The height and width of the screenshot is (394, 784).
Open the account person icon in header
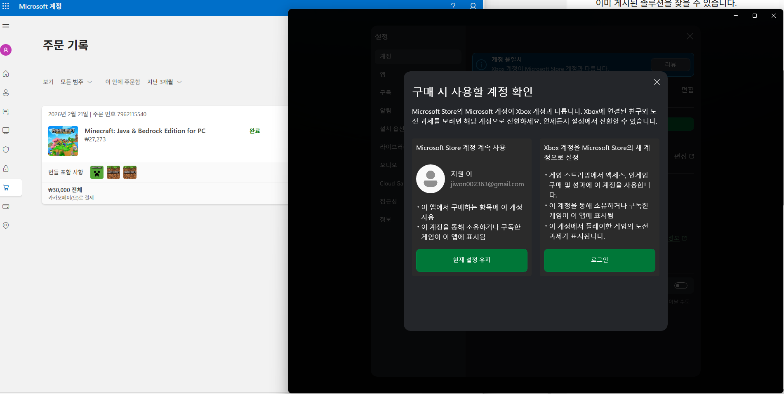473,6
